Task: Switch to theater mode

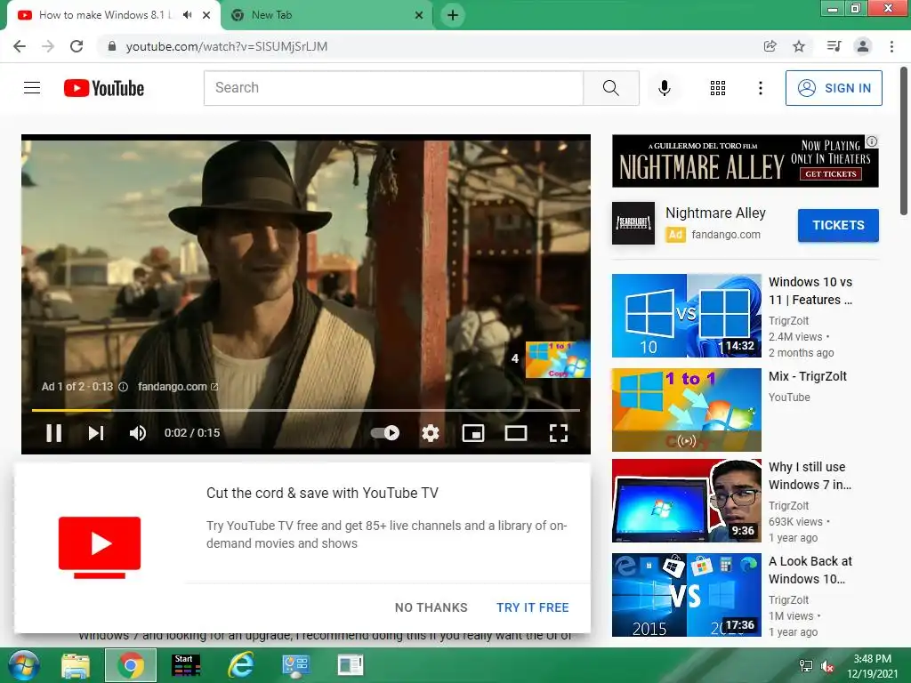Action: (515, 433)
